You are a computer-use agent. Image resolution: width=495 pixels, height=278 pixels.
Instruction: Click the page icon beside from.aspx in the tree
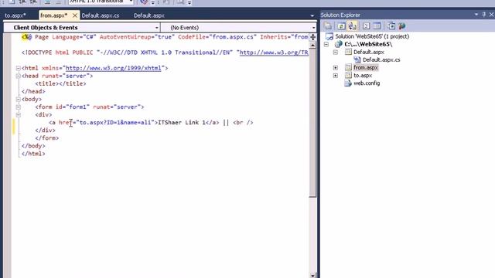pos(348,67)
